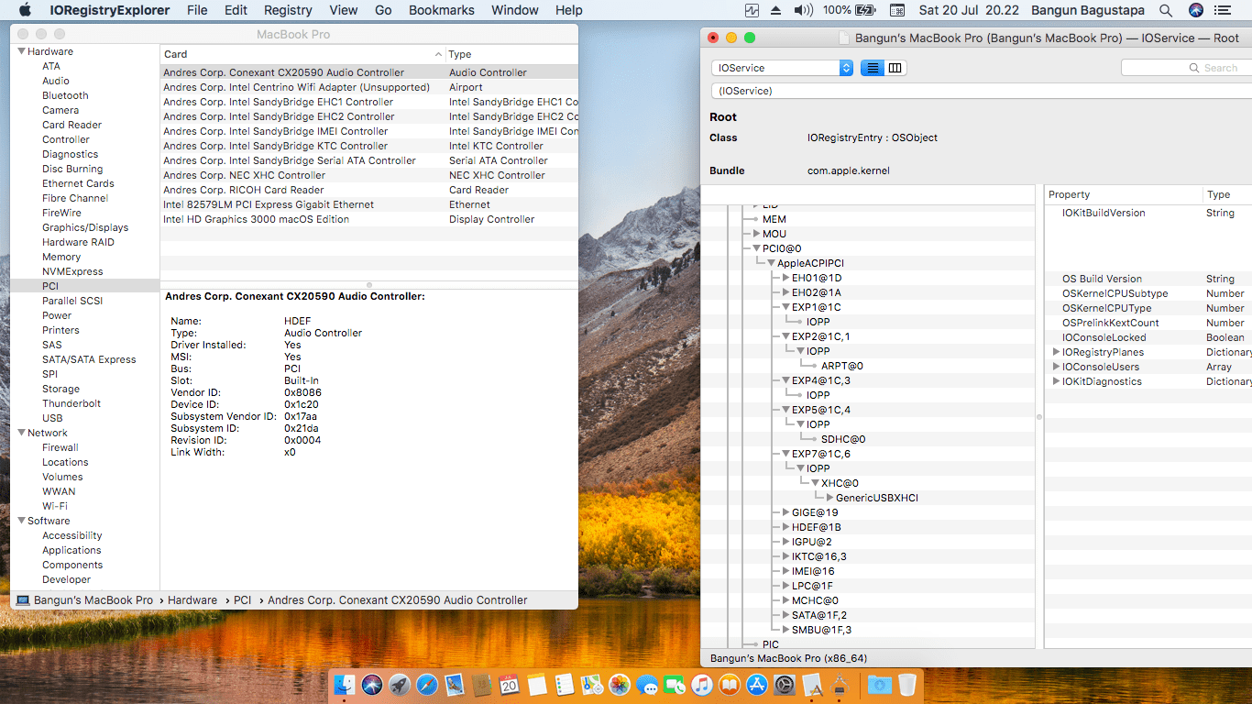Select the ARPT@0 registry entry

(842, 366)
